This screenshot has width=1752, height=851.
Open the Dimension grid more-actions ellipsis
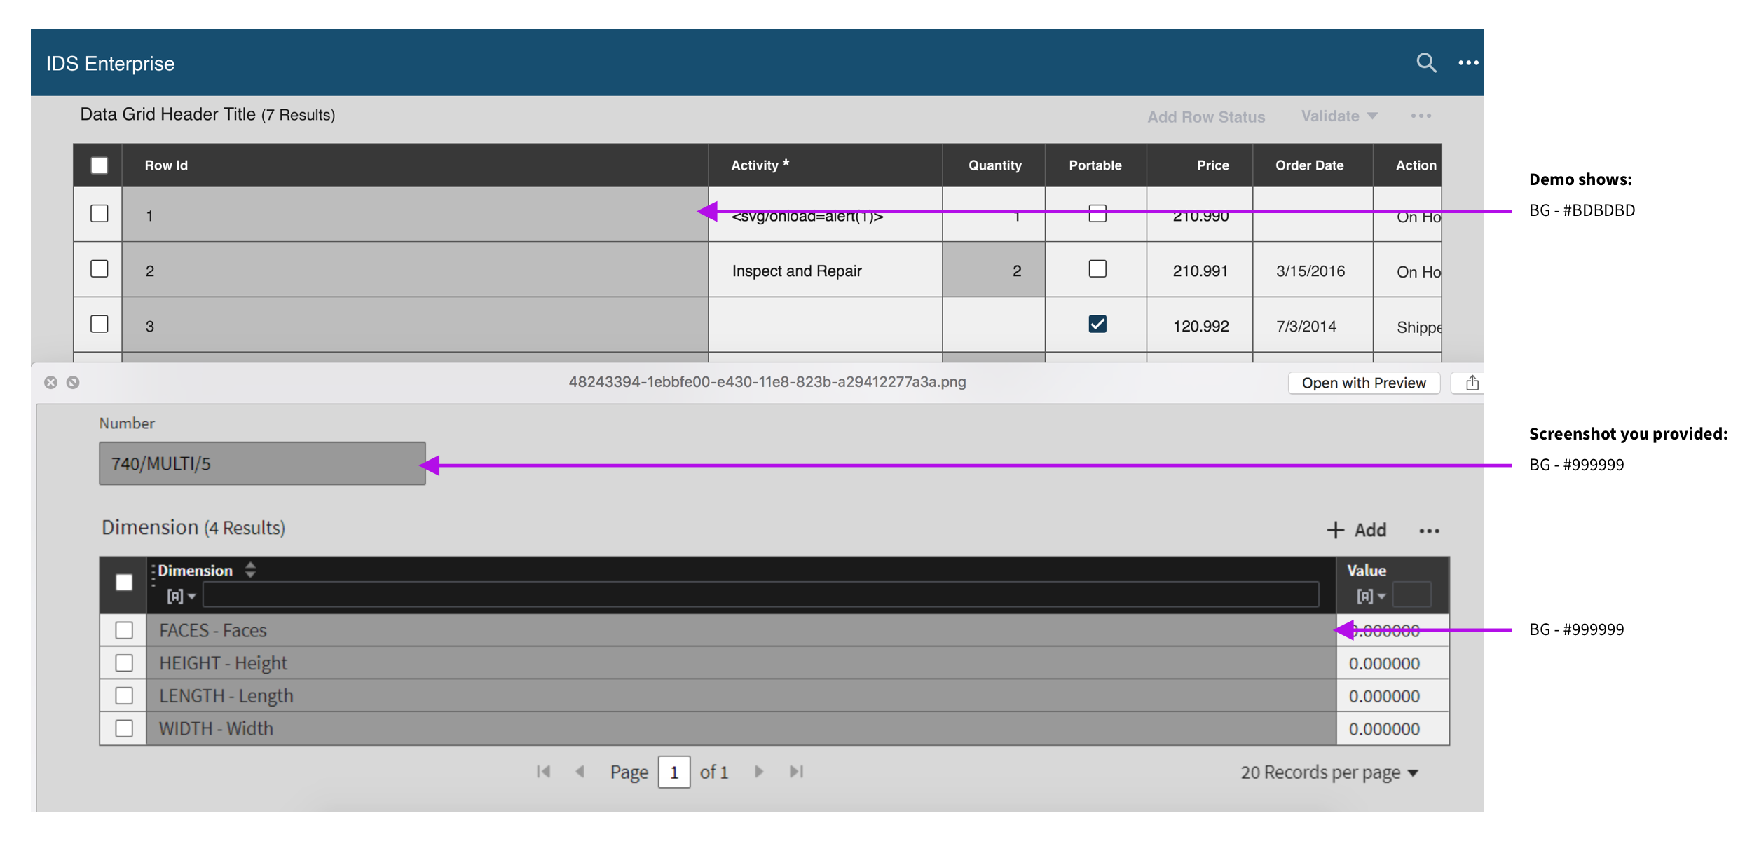tap(1429, 531)
